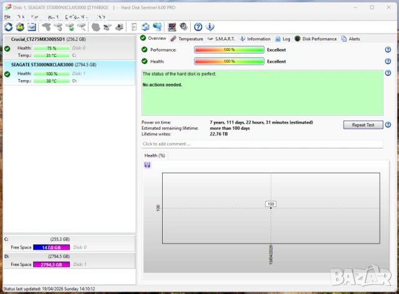Image resolution: width=399 pixels, height=294 pixels.
Task: Click the Refresh toolbar icon
Action: (8, 27)
